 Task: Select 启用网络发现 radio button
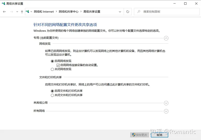52,61
